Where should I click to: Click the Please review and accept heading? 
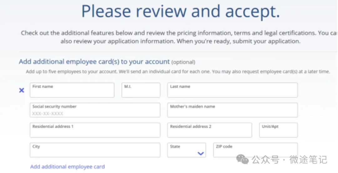(x=181, y=11)
